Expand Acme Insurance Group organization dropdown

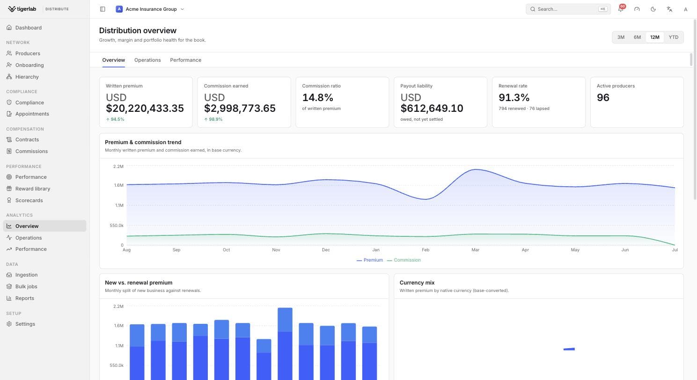click(x=150, y=9)
